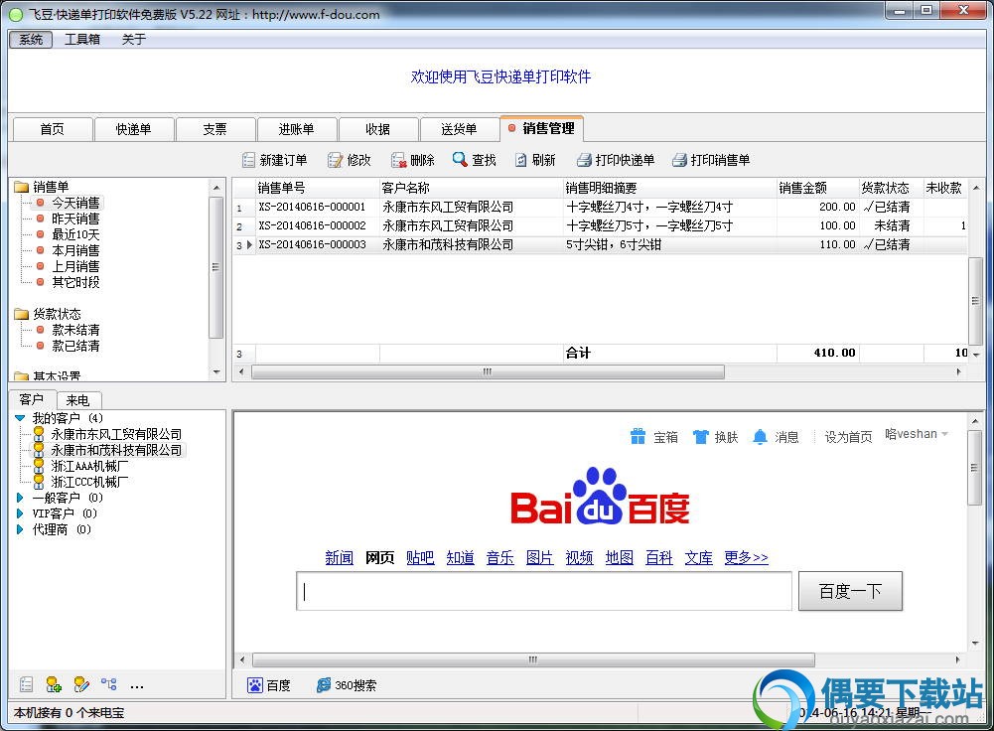Filter by 款已结清
This screenshot has height=731, width=994.
coord(75,346)
